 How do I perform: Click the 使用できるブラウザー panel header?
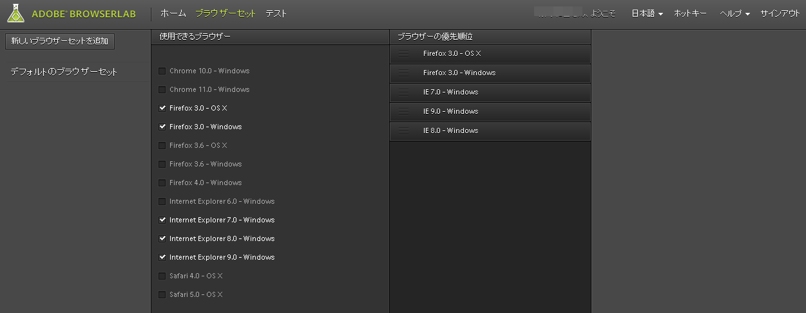point(270,37)
